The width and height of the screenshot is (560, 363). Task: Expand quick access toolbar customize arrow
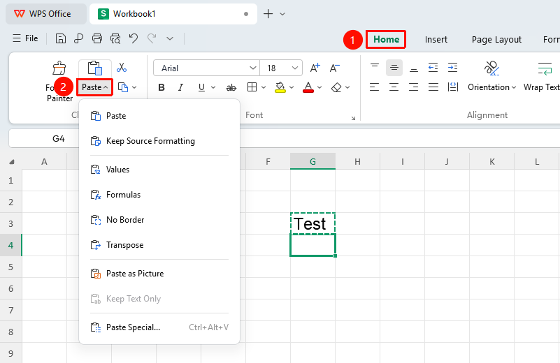pyautogui.click(x=170, y=38)
